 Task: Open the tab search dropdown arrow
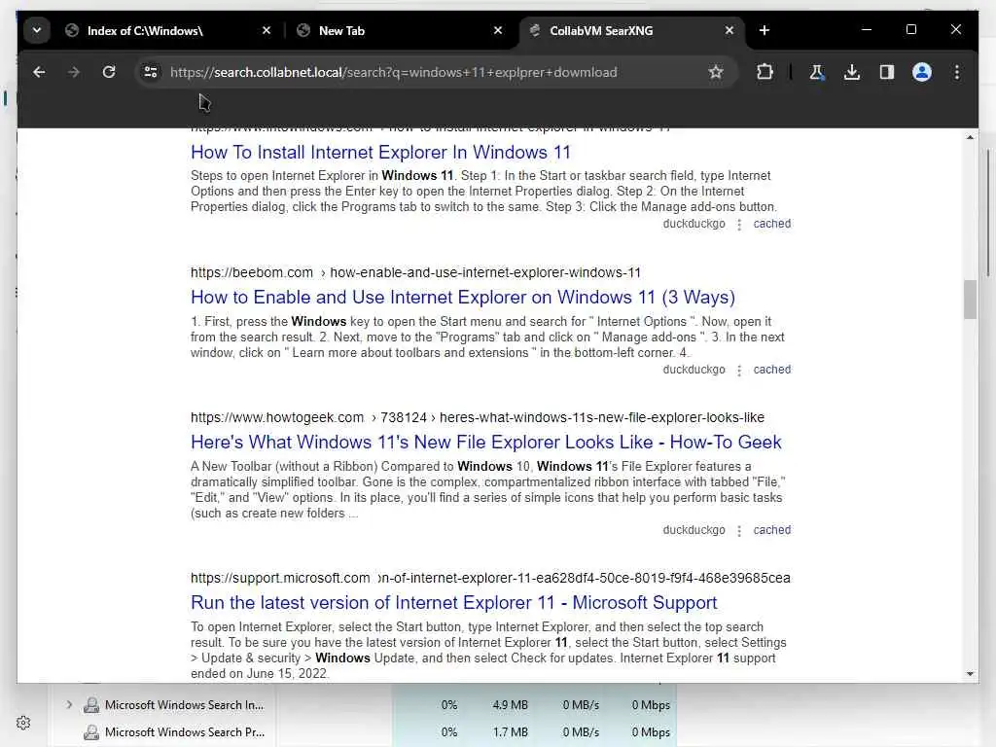point(37,30)
